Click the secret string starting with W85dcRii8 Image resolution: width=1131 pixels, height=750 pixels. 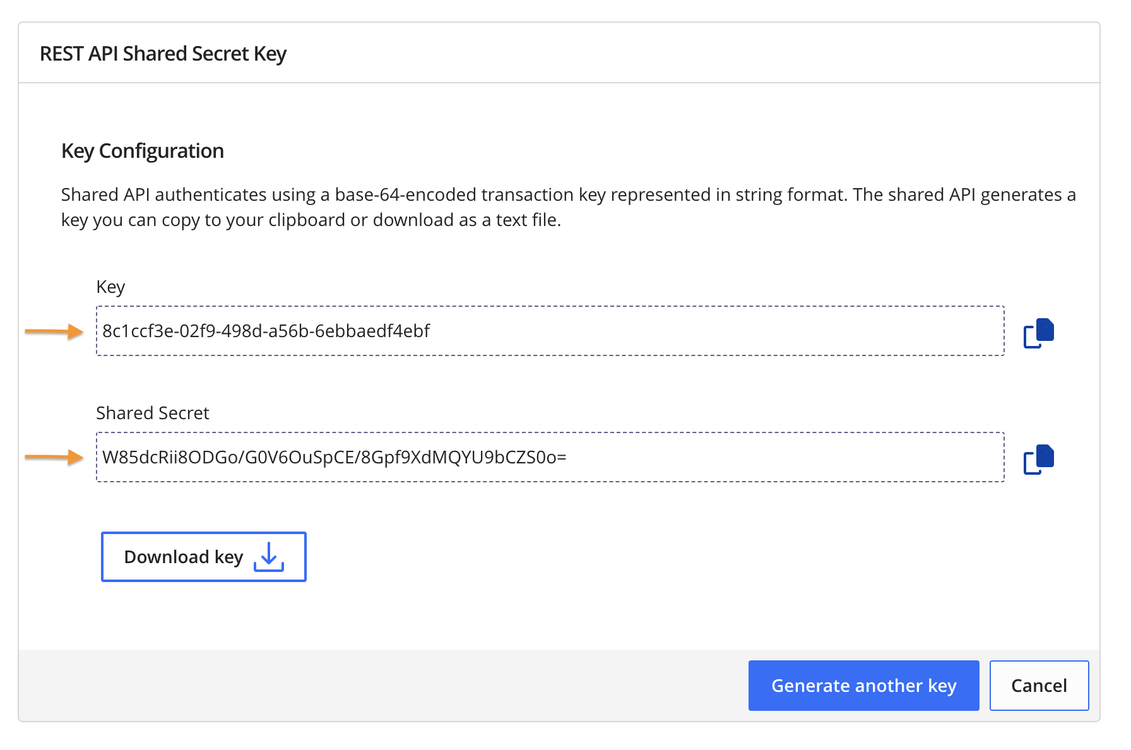(334, 458)
